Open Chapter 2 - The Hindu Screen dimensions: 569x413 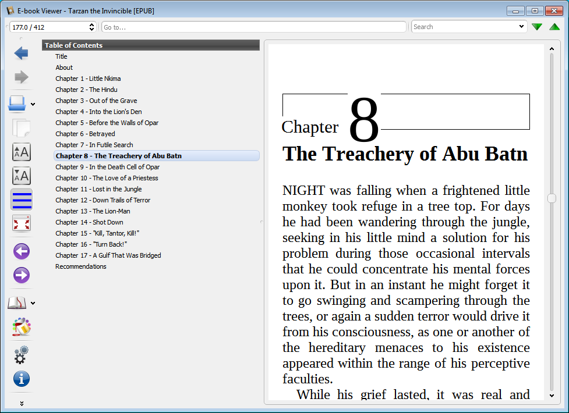tap(86, 90)
